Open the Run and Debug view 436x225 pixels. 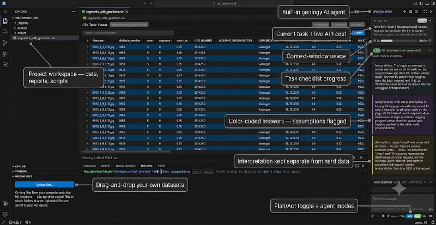pos(5,54)
